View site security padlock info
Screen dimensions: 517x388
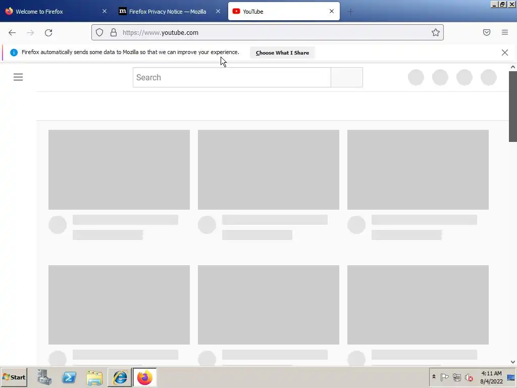tap(114, 32)
